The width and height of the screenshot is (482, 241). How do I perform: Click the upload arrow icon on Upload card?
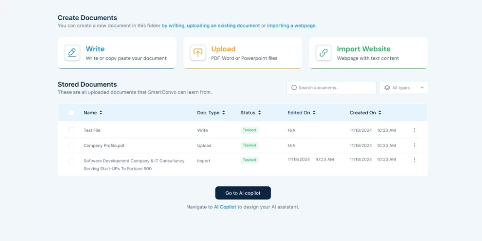pos(198,53)
